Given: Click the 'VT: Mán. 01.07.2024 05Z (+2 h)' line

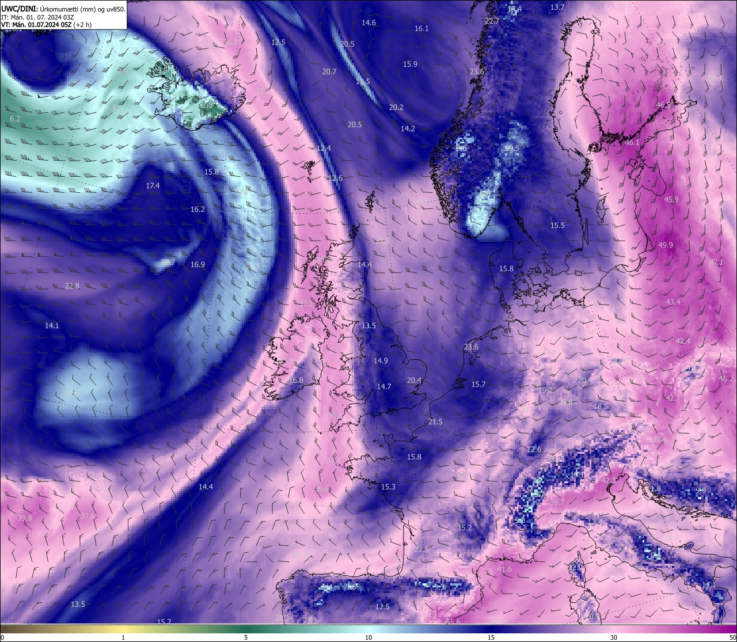Looking at the screenshot, I should [x=46, y=25].
